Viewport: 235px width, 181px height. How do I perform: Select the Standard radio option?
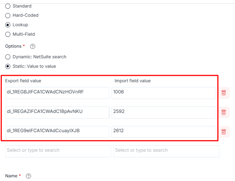pos(8,6)
